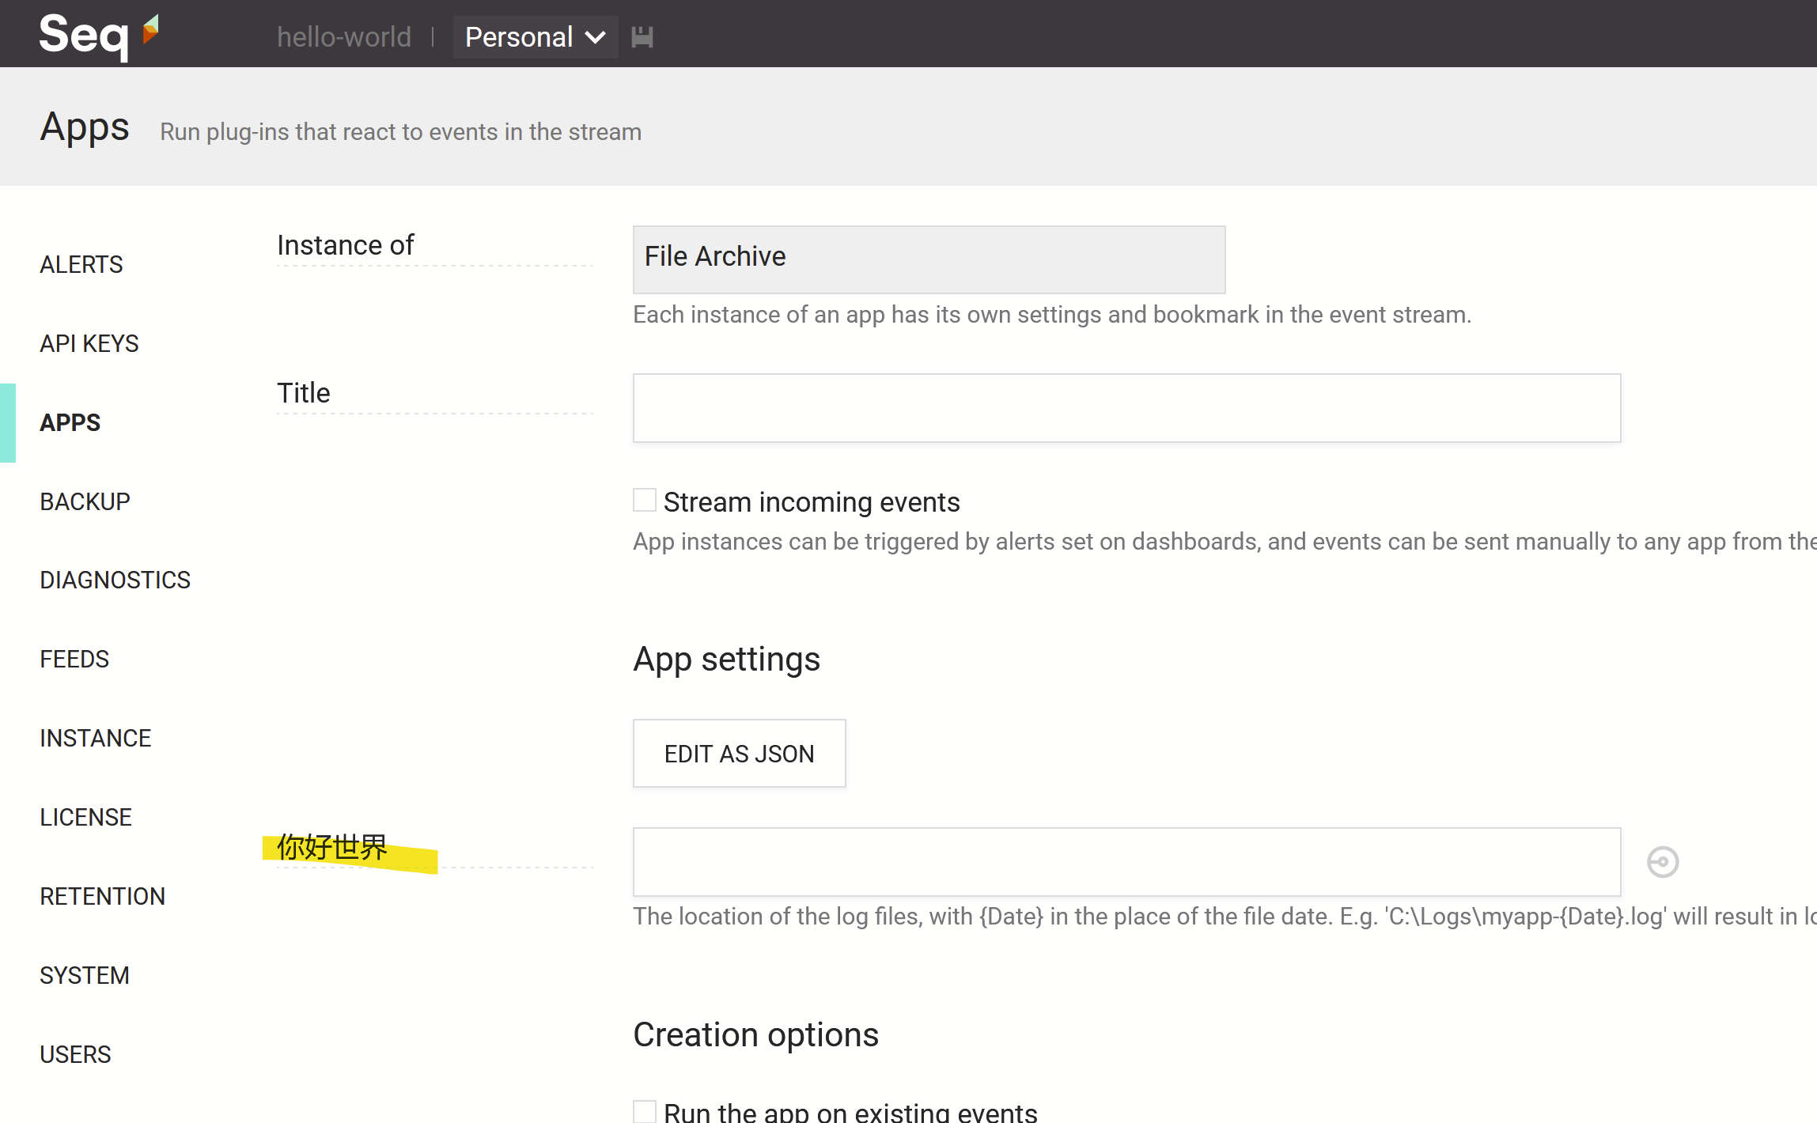Screen dimensions: 1817x1123
Task: Open the ALERTS section in the sidebar
Action: 81,264
